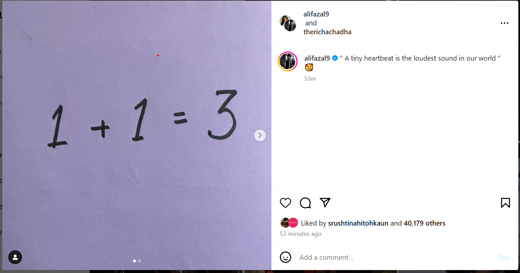Select the first carousel dot indicator
The width and height of the screenshot is (520, 273).
coord(134,261)
